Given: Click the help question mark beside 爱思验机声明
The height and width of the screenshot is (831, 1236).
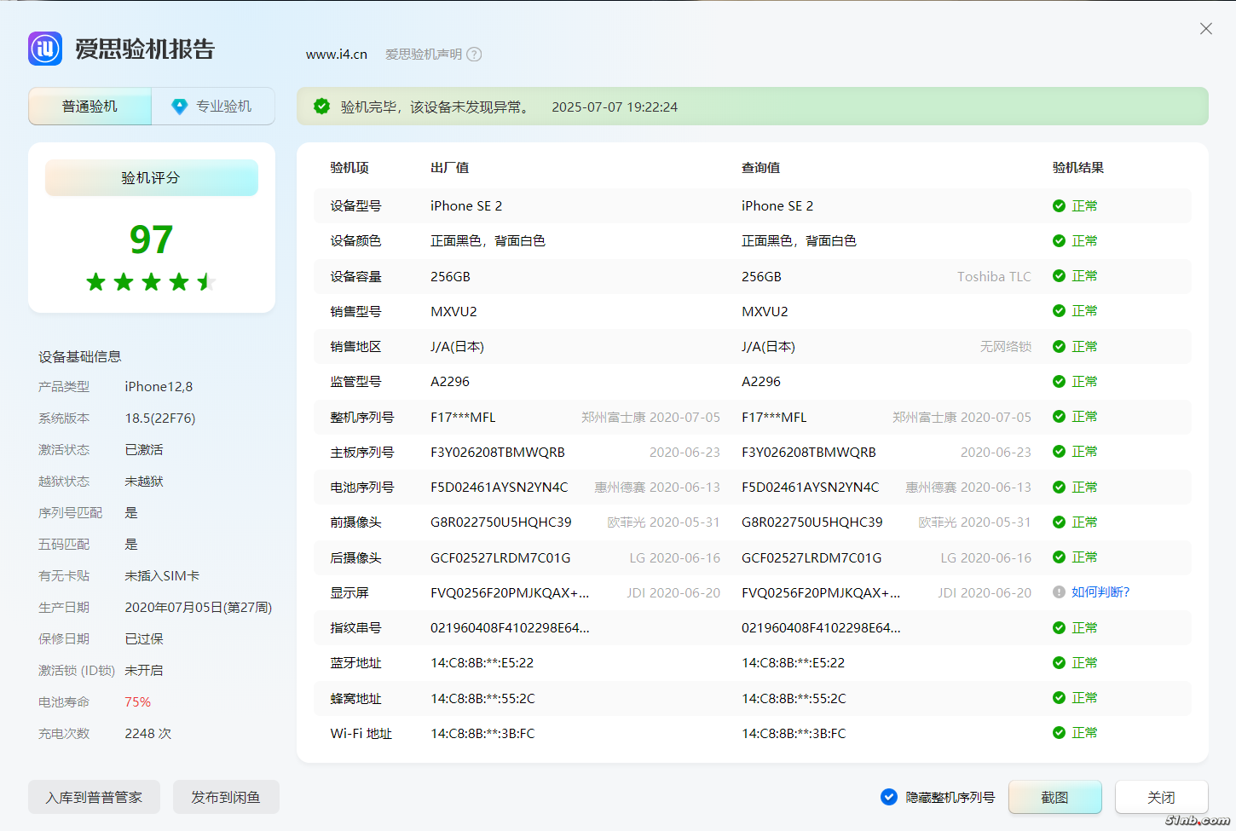Looking at the screenshot, I should [475, 55].
